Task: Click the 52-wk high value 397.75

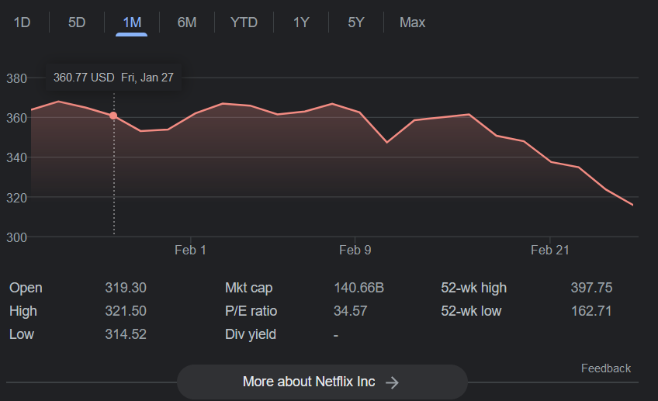Action: [591, 288]
